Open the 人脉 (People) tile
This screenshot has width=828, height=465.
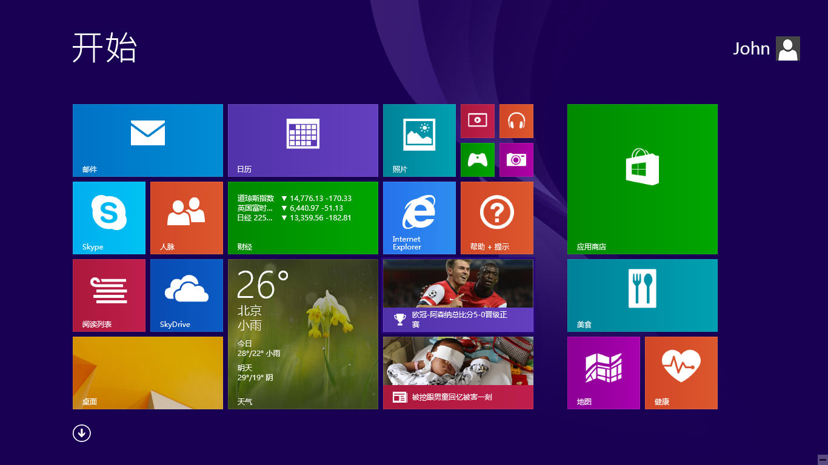(186, 217)
